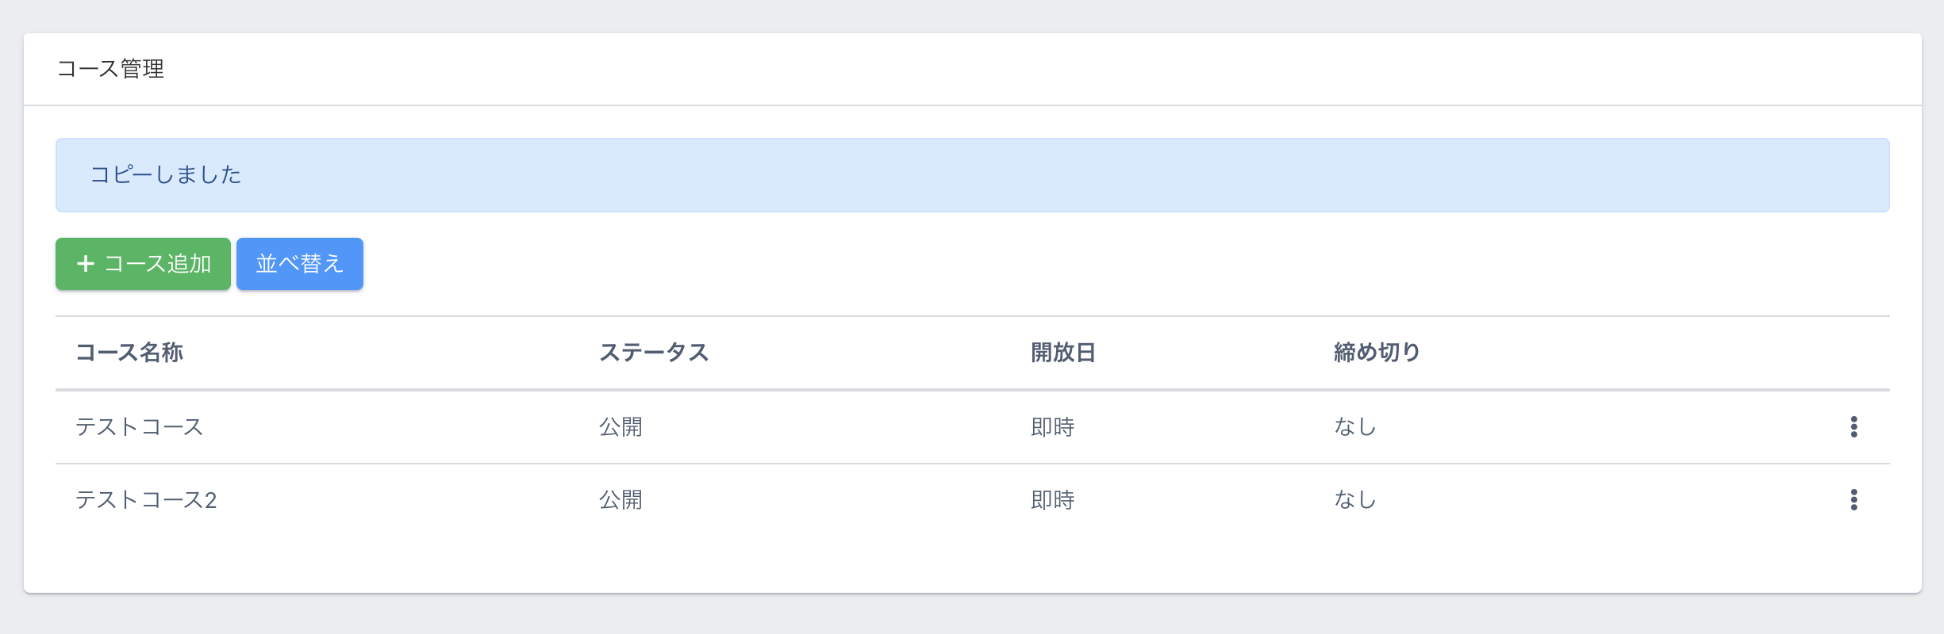Screen dimensions: 1944x634
Task: Select the テストコース2 course name
Action: 146,500
